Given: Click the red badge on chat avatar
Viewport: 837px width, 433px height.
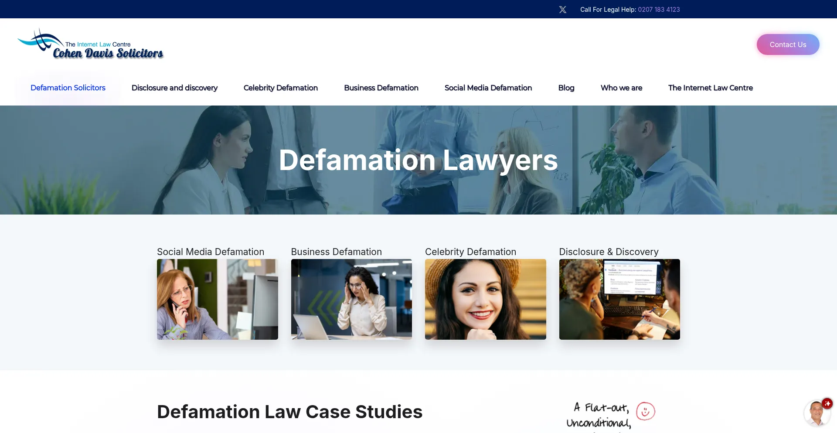Looking at the screenshot, I should coord(827,403).
